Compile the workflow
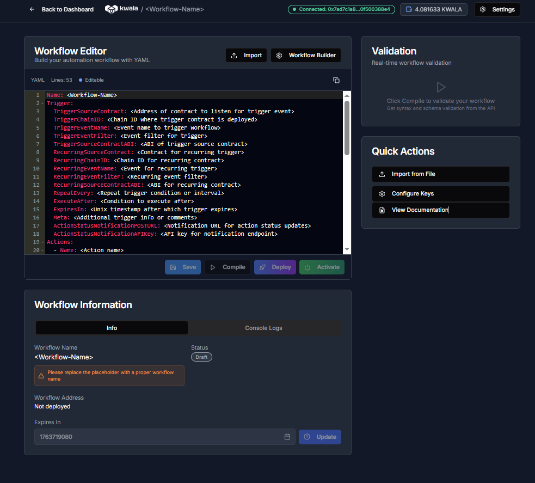 click(x=227, y=267)
